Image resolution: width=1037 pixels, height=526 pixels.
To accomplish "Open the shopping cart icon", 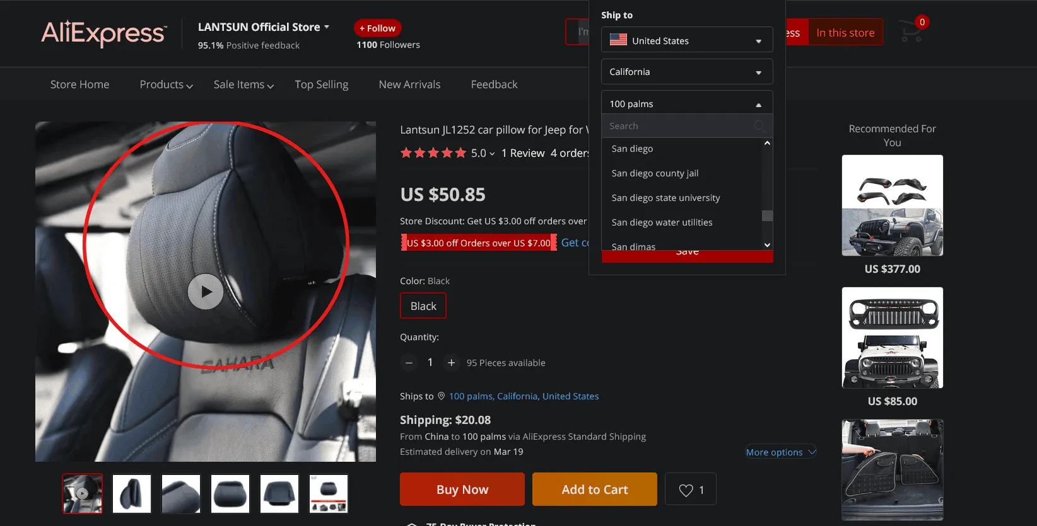I will (x=911, y=31).
